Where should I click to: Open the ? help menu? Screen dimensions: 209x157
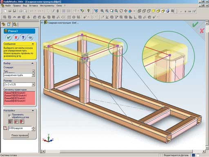65,6
